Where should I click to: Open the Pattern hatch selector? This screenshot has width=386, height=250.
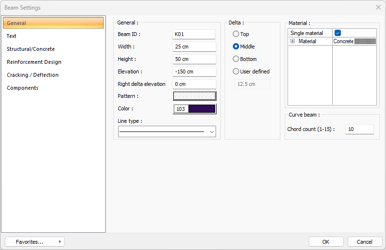(194, 96)
